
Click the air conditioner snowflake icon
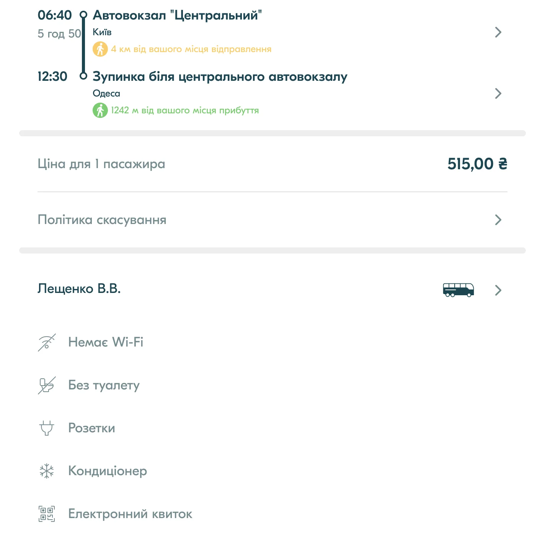click(47, 471)
